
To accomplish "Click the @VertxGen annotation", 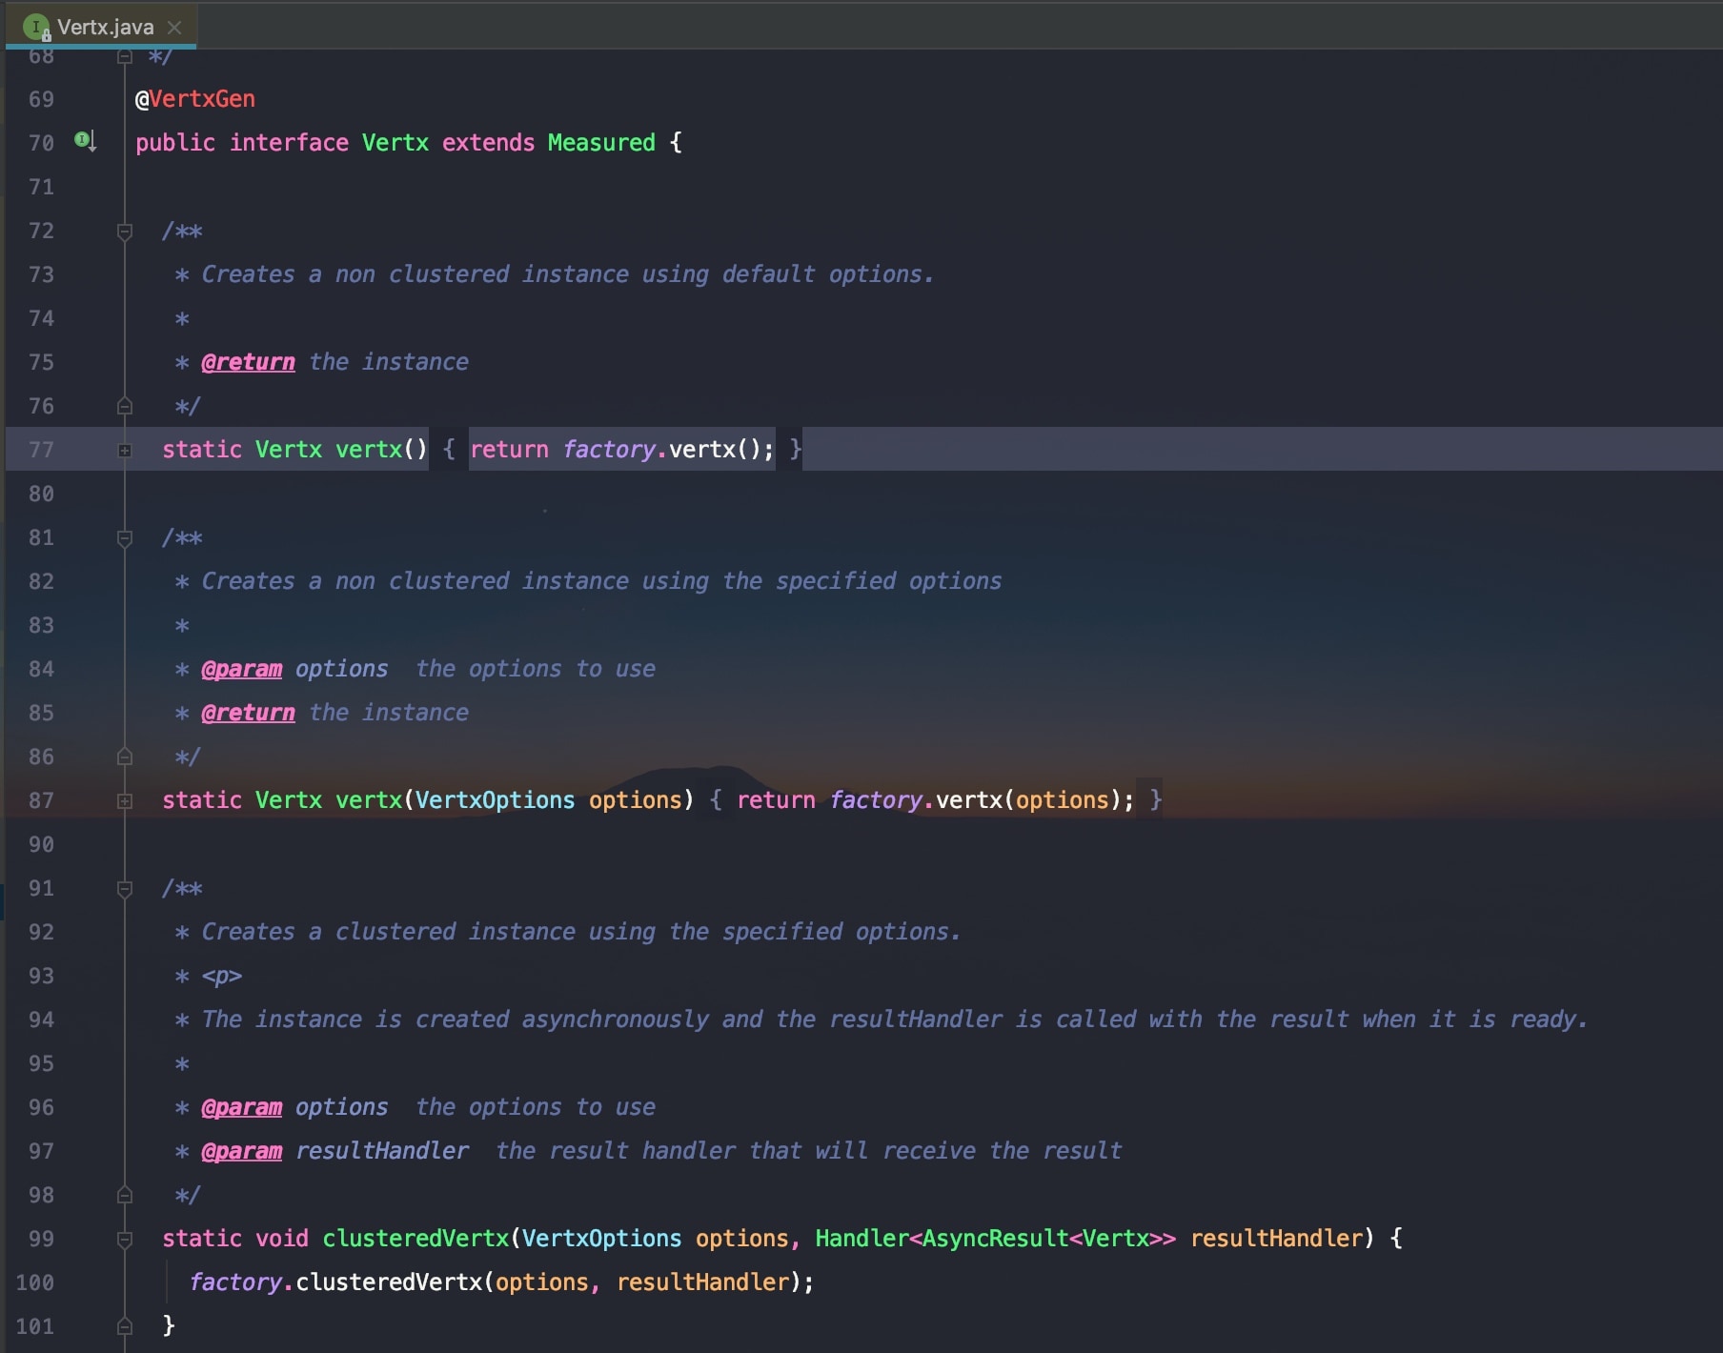I will (x=195, y=99).
